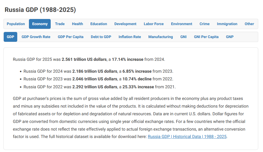
Task: Click the '6.85% increase' text
Action: point(137,71)
